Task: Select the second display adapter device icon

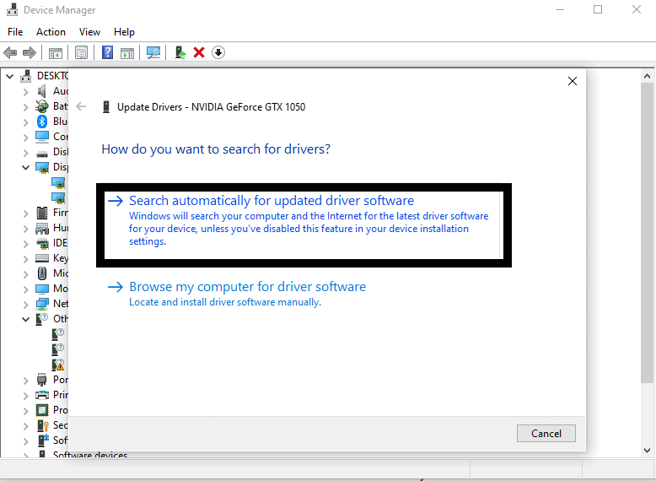Action: point(58,197)
